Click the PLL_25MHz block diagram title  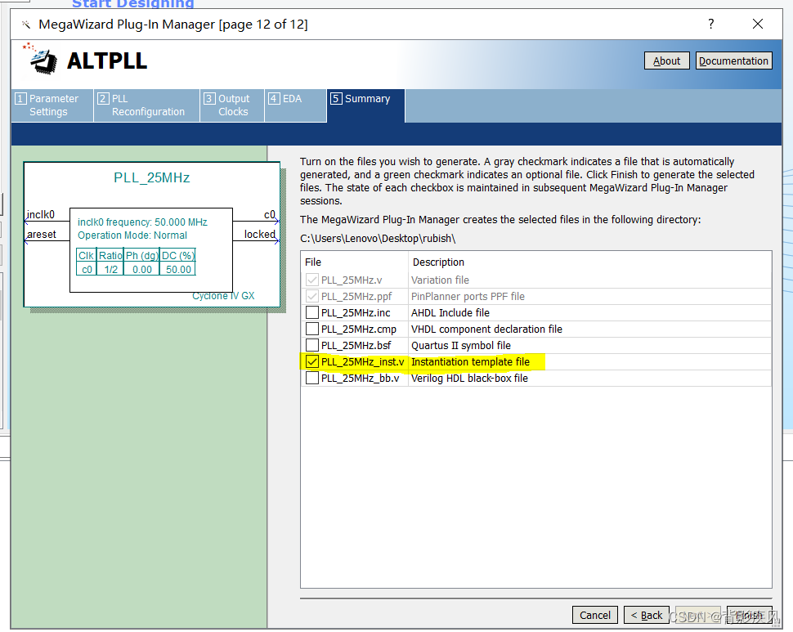pyautogui.click(x=152, y=178)
